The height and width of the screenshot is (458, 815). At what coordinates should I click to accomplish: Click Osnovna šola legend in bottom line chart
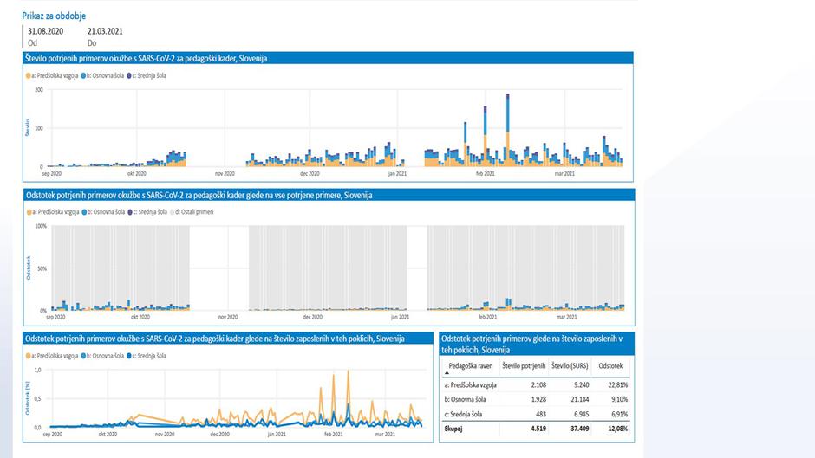click(x=101, y=356)
